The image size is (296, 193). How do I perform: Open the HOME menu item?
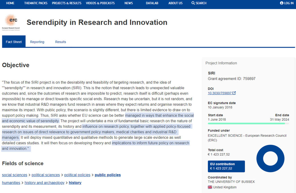pos(10,3)
